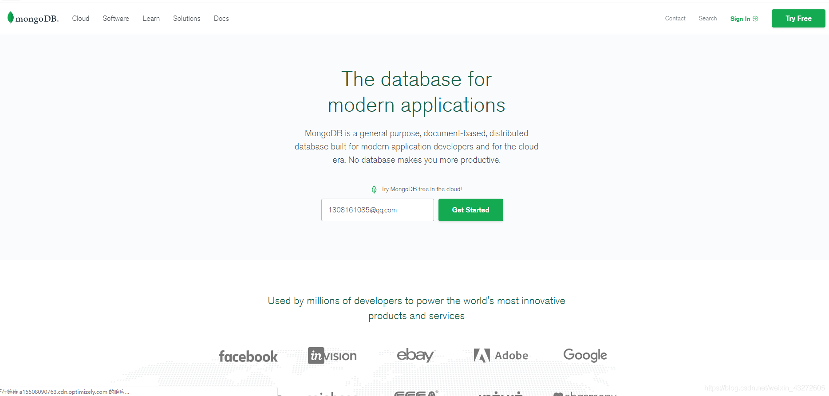This screenshot has width=829, height=396.
Task: Focus the email address input field
Action: pos(378,210)
